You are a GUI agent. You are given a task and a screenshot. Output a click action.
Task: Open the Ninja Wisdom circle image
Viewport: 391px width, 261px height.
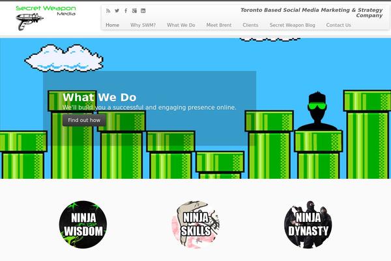(x=83, y=224)
